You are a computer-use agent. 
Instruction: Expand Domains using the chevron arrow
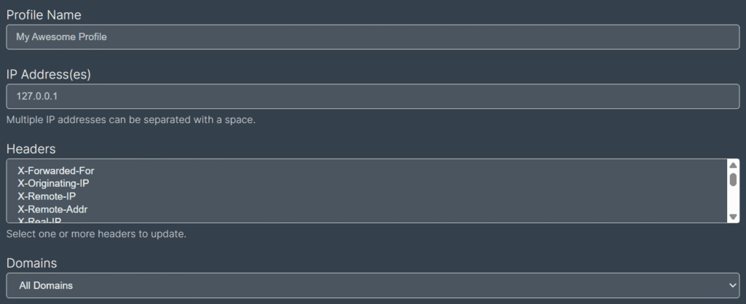pyautogui.click(x=732, y=285)
